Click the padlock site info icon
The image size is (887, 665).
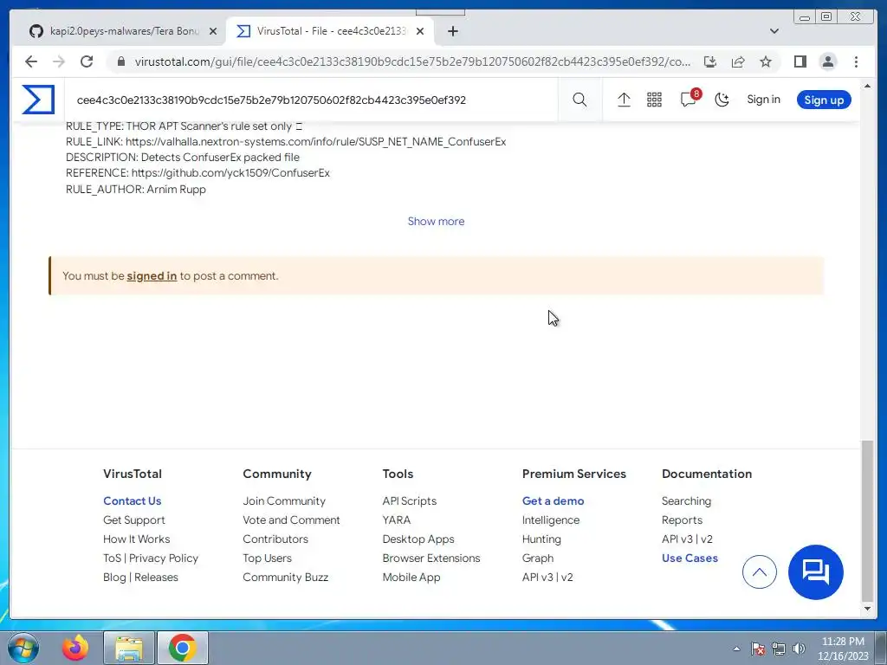pos(120,61)
